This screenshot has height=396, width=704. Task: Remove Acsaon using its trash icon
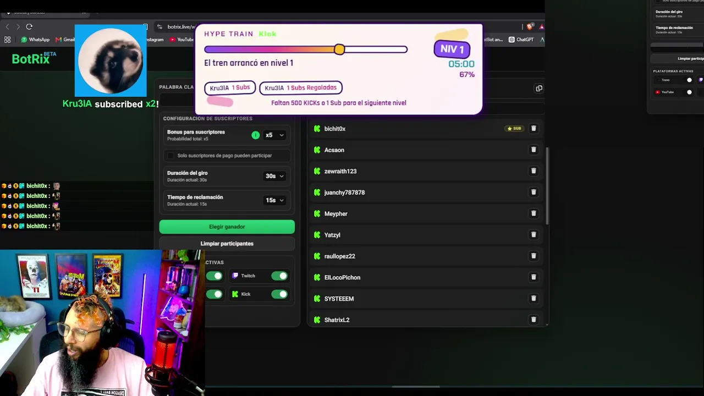(533, 150)
